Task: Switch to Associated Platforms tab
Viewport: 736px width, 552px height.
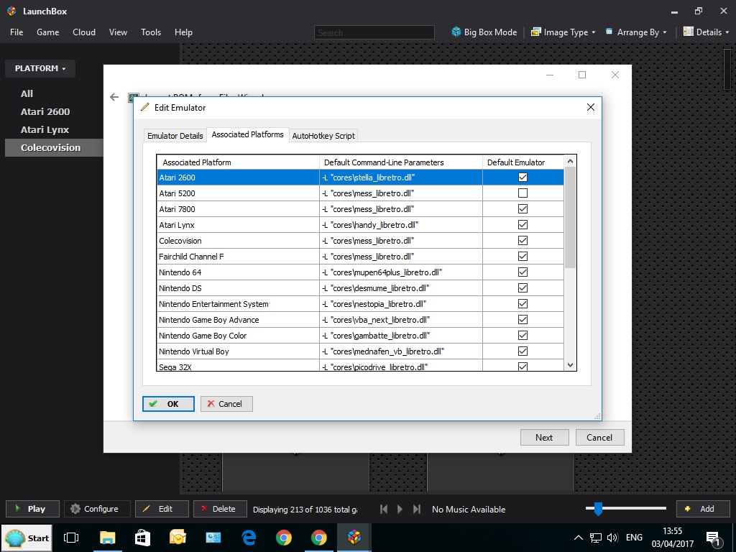Action: tap(247, 134)
